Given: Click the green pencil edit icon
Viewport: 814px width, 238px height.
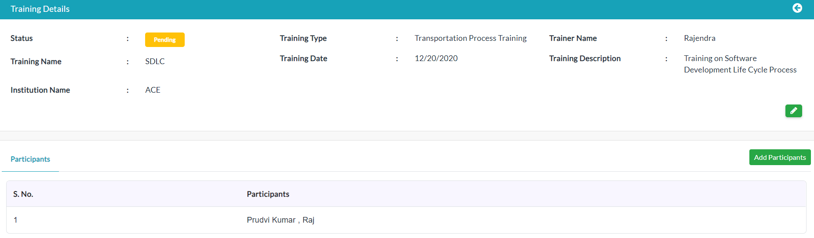Looking at the screenshot, I should pos(793,111).
